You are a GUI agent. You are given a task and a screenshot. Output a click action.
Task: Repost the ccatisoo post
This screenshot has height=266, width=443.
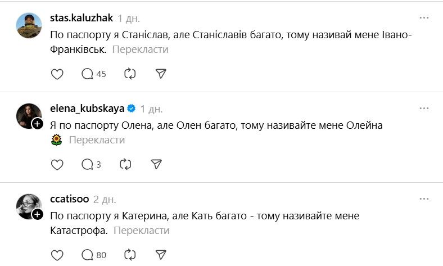coord(130,255)
